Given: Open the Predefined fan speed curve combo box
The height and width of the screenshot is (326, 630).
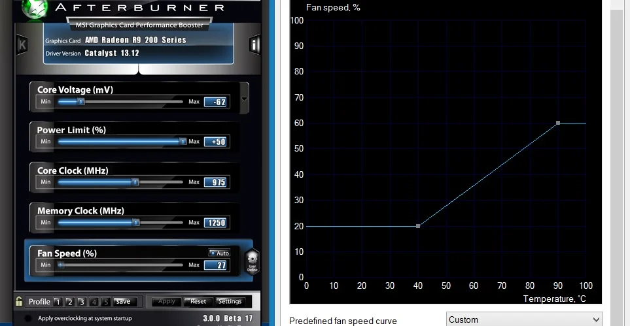Looking at the screenshot, I should [x=524, y=319].
